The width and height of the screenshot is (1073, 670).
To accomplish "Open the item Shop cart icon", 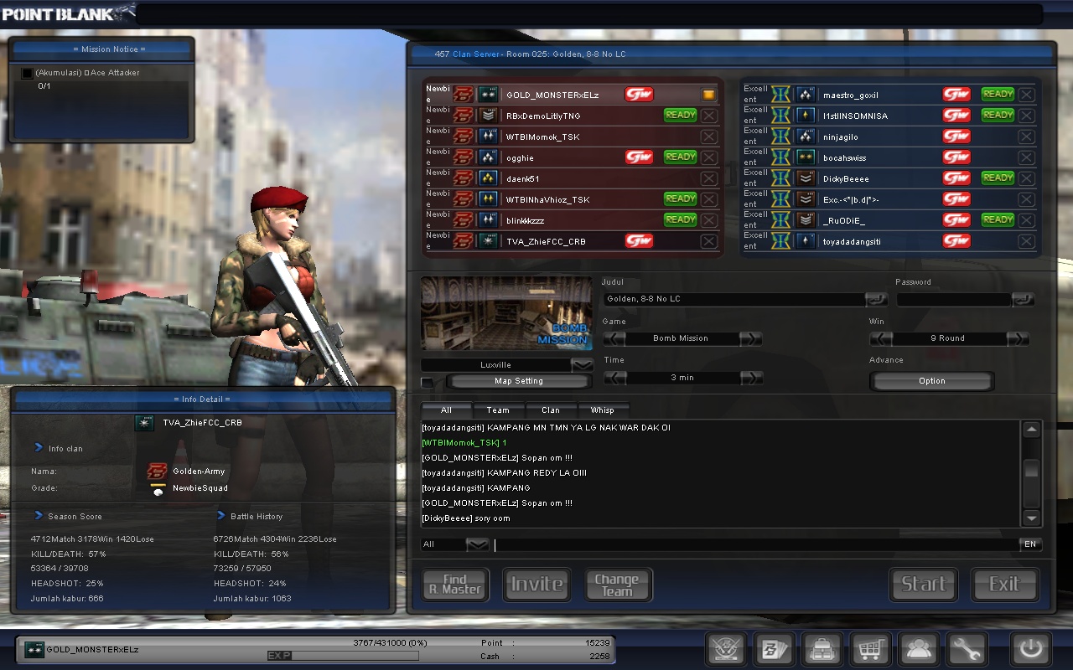I will (870, 649).
